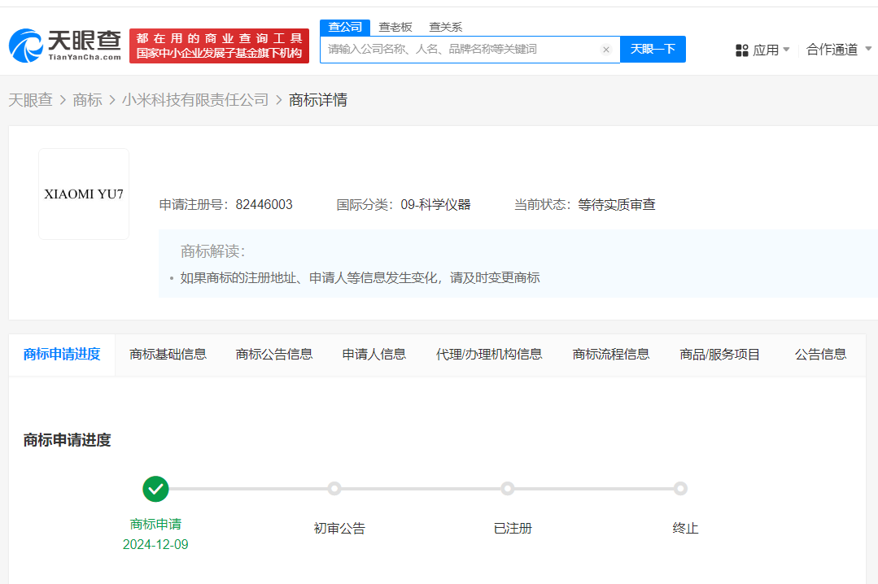Image resolution: width=878 pixels, height=584 pixels.
Task: Click the 商标 breadcrumb link
Action: click(x=87, y=99)
